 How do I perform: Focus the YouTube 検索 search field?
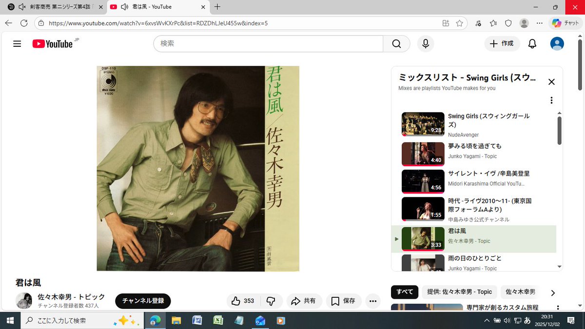tap(268, 44)
